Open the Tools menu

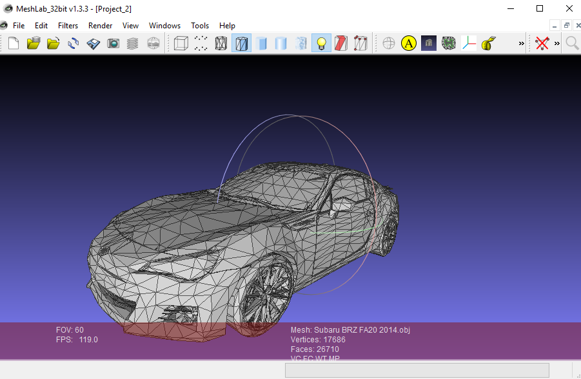200,26
